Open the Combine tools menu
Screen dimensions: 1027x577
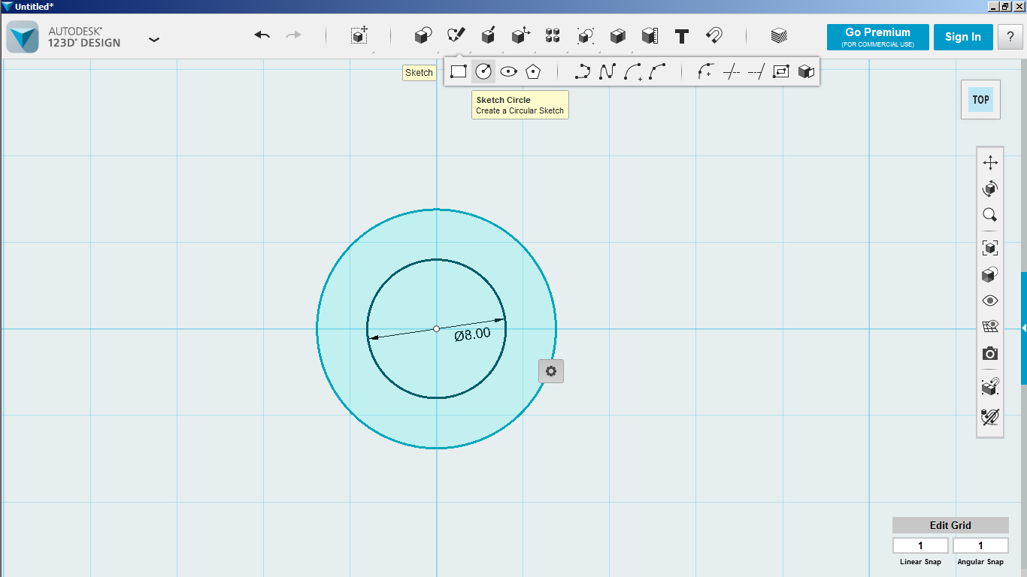617,35
